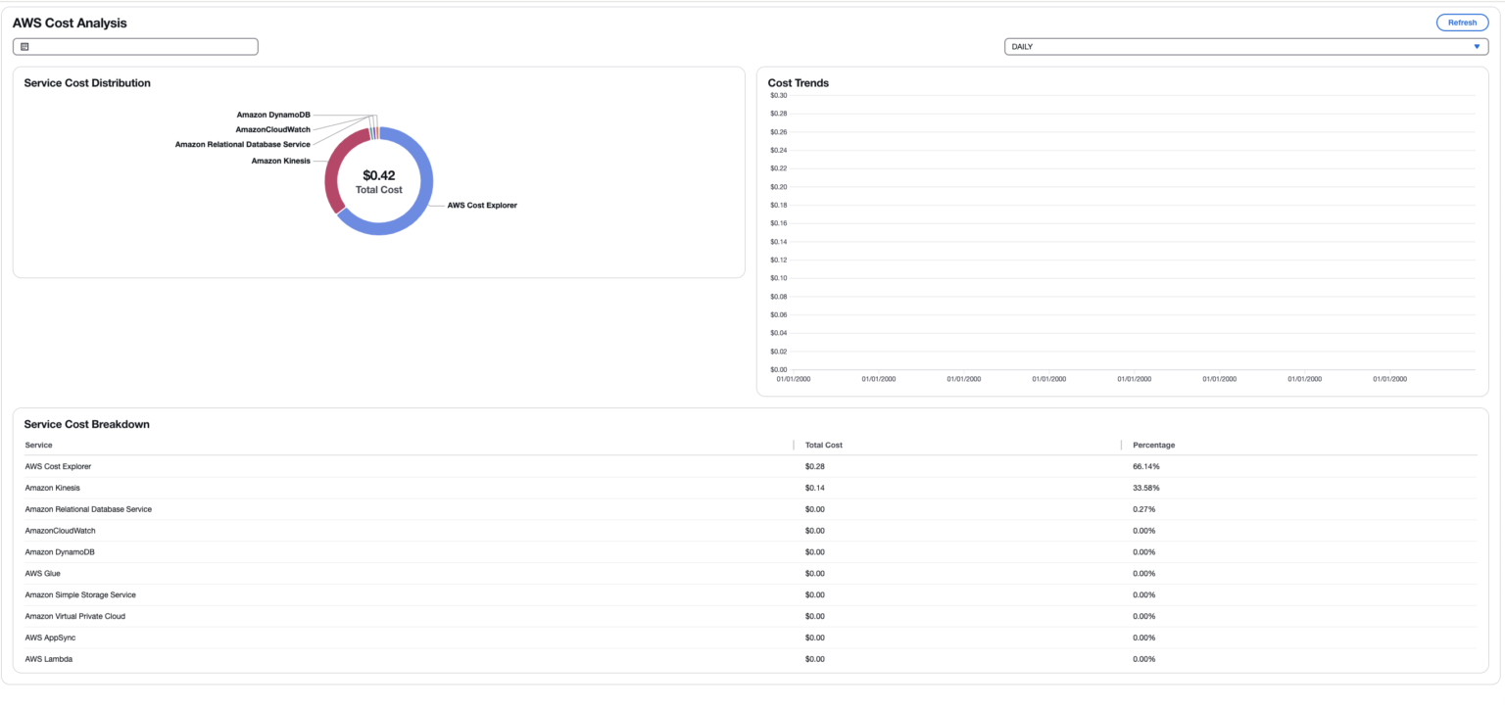Select the AWS Lambda table row
This screenshot has width=1505, height=710.
coord(751,659)
